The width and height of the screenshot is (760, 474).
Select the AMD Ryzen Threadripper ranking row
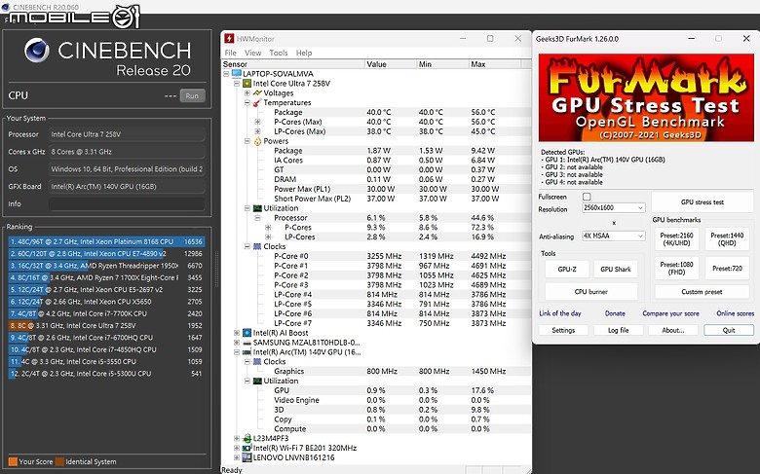106,266
